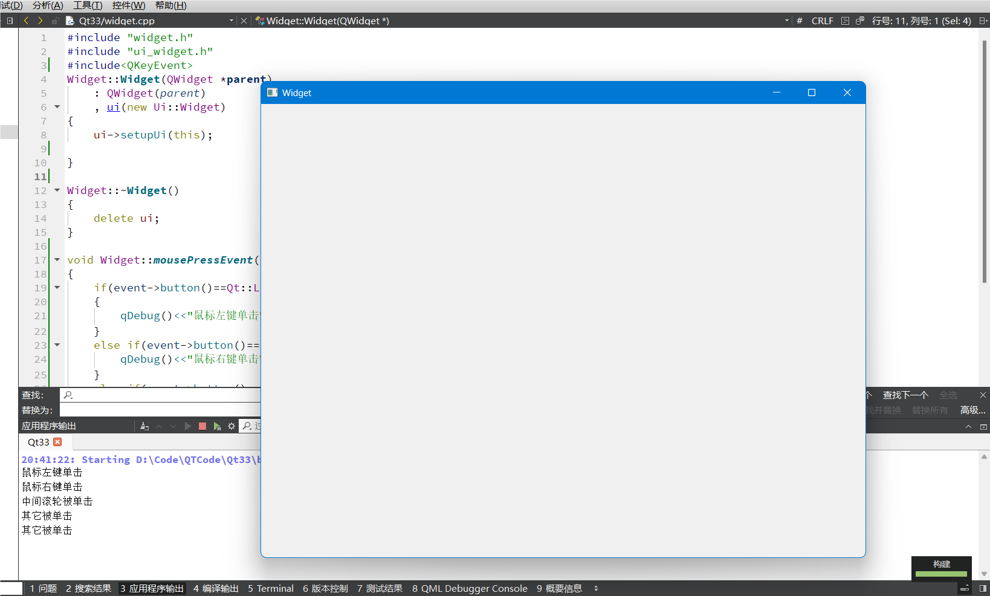990x596 pixels.
Task: Click the # preprocessor directives icon
Action: [800, 21]
